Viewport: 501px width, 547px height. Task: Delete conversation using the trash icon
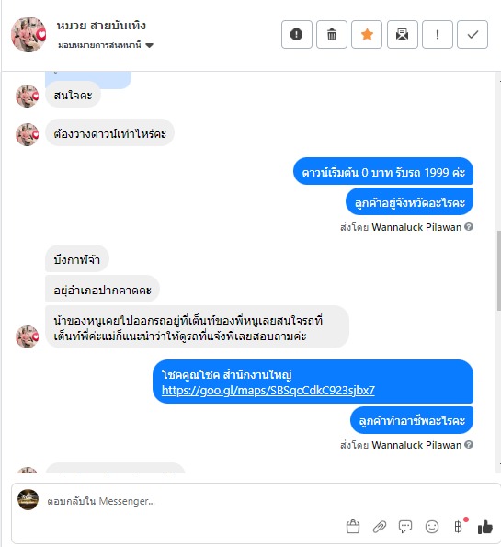(x=332, y=35)
